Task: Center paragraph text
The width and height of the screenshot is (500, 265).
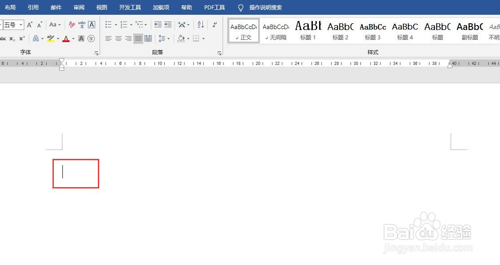Action: pyautogui.click(x=118, y=38)
